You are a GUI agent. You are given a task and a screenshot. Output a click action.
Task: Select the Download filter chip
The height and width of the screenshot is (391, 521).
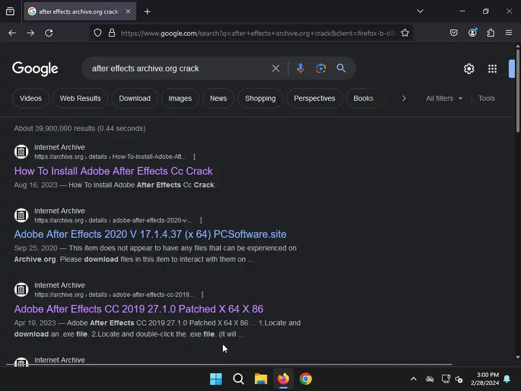pos(134,98)
